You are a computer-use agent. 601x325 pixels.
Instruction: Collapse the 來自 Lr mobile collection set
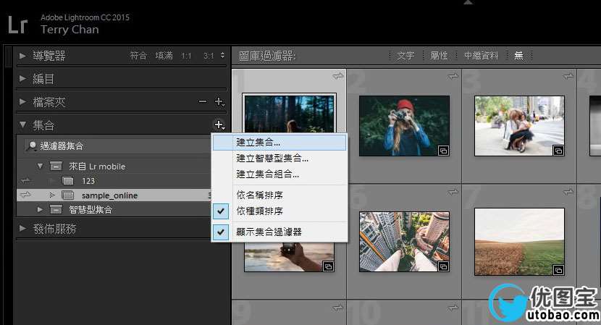tap(40, 166)
